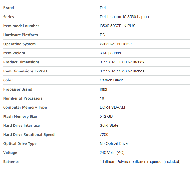
Task: Click the 240 Volts (AC) value
Action: 113,153
